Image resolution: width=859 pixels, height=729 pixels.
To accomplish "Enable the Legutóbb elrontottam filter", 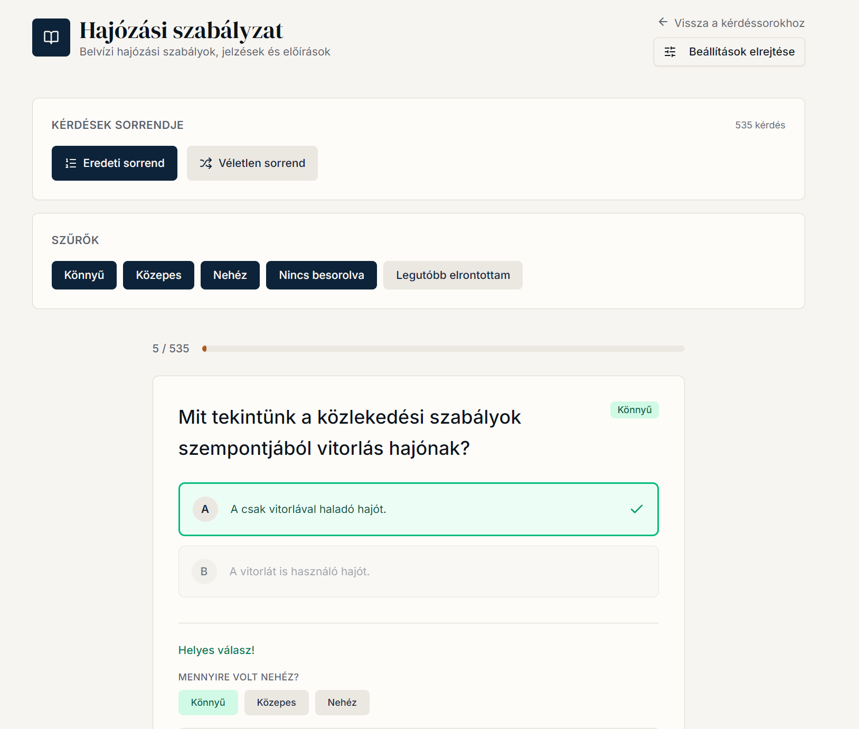I will (453, 275).
